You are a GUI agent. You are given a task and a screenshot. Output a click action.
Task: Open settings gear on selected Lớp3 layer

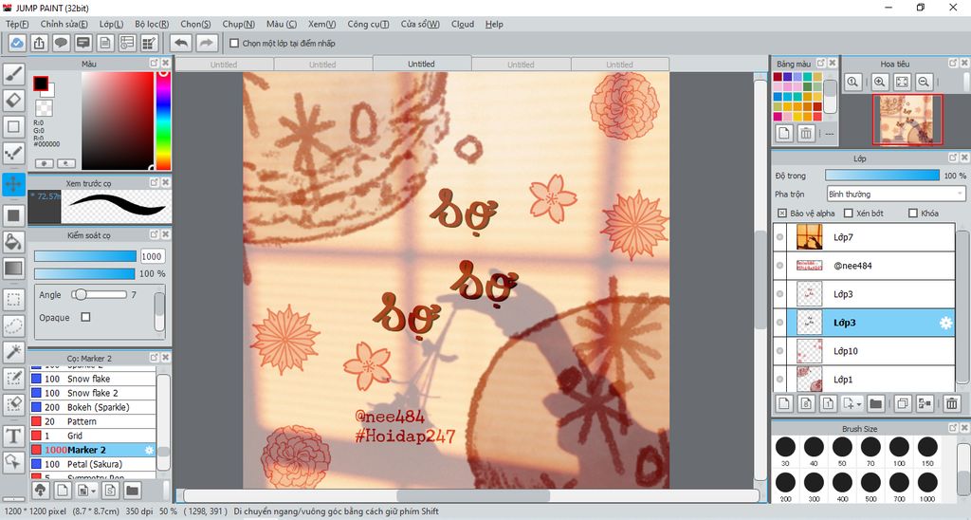coord(945,323)
